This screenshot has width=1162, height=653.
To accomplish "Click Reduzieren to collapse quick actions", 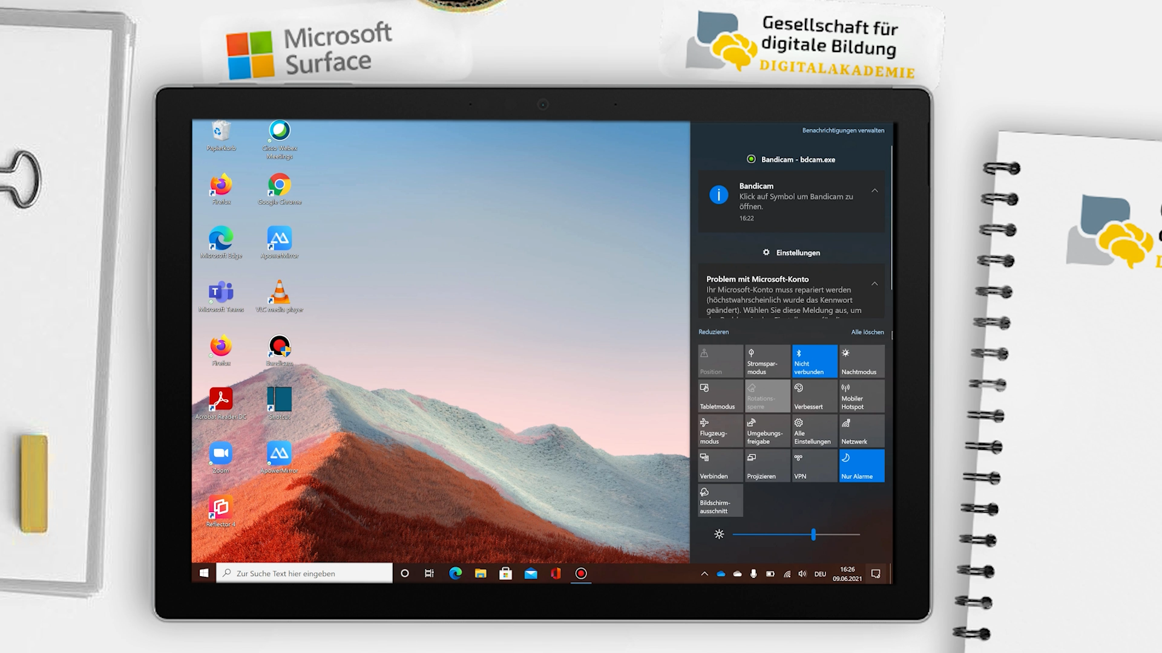I will pyautogui.click(x=714, y=332).
